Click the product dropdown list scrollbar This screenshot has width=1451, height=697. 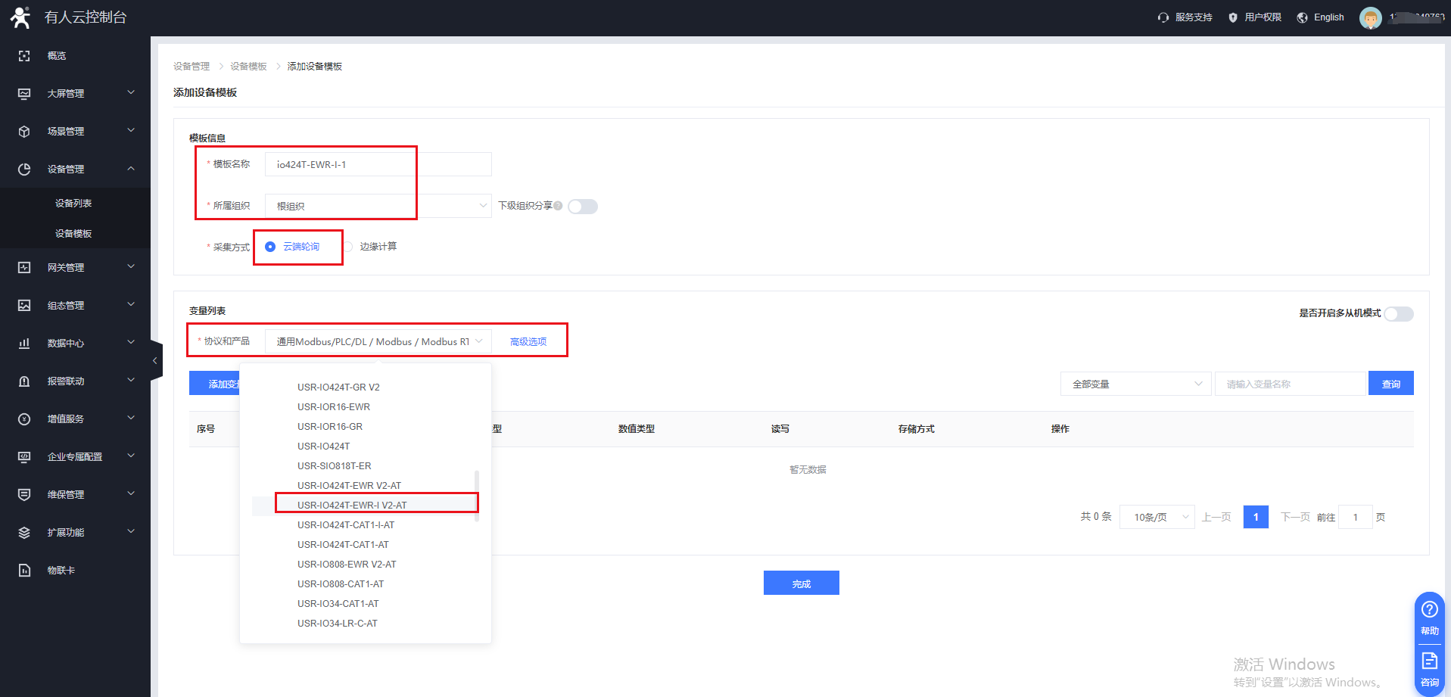[476, 496]
